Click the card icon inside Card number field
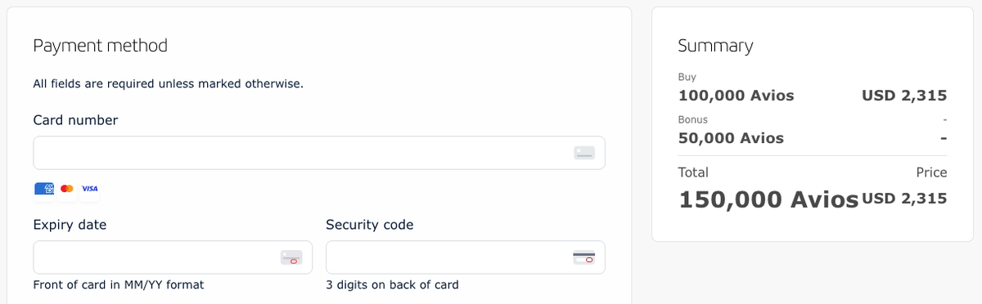 pos(584,153)
